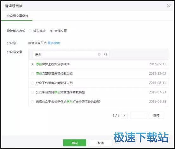Click article title 公众平台支持原创文章选择转载类型
This screenshot has width=175, height=149.
pos(60,92)
